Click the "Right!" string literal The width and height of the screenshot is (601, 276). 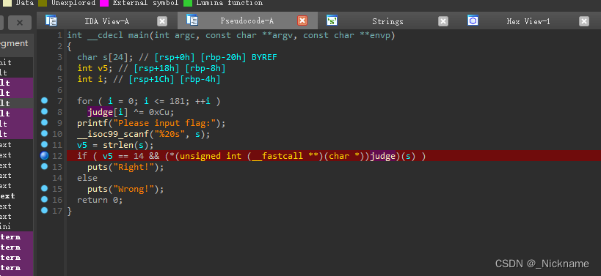coord(136,167)
